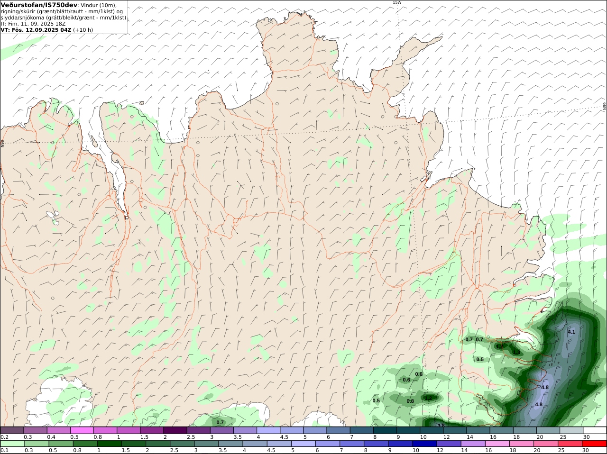
Task: Select the light periwinkle 5 swatch in rain legend
Action: 303,444
